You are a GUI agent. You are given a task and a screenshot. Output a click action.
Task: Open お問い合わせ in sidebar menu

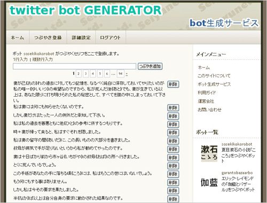209,110
